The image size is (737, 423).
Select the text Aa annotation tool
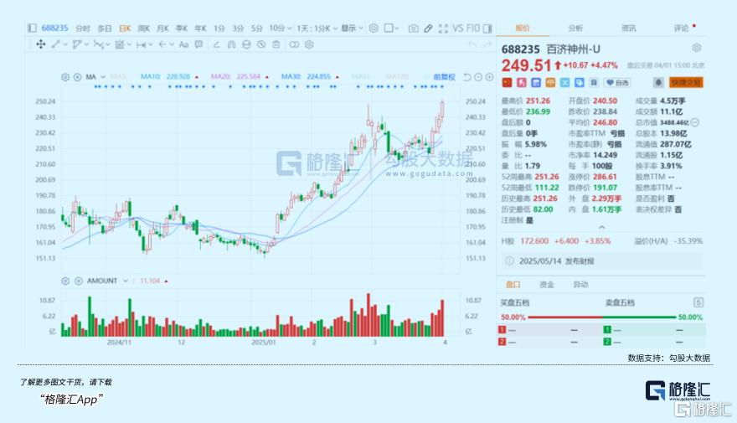[183, 44]
